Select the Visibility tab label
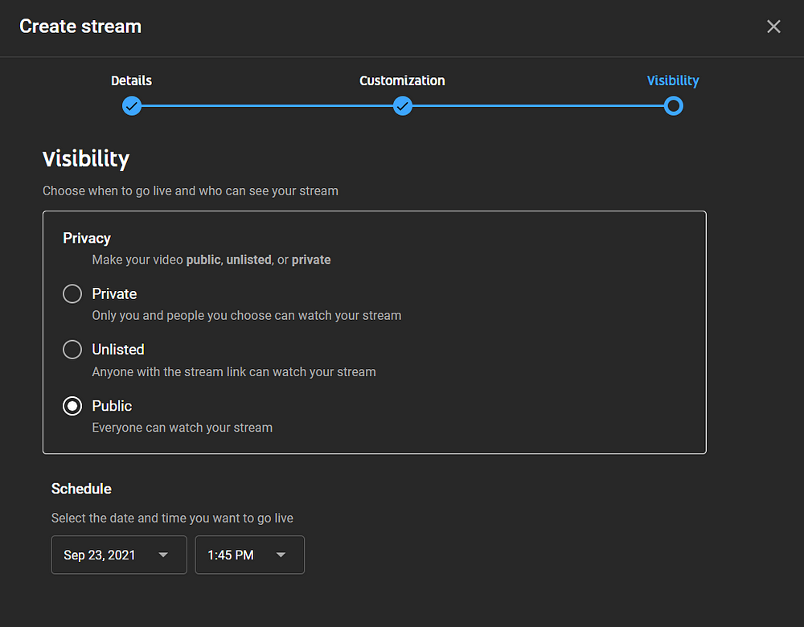Screen dimensions: 804x627 [673, 81]
